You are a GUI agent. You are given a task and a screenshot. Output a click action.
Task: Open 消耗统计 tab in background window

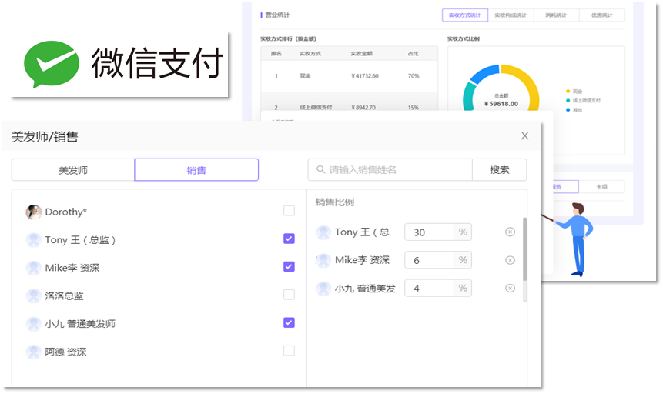click(x=556, y=15)
